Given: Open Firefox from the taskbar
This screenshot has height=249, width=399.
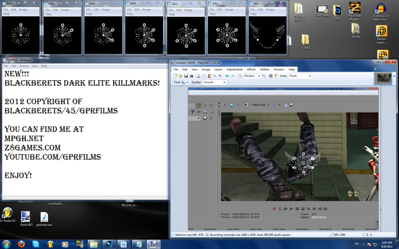Looking at the screenshot, I should pos(22,244).
